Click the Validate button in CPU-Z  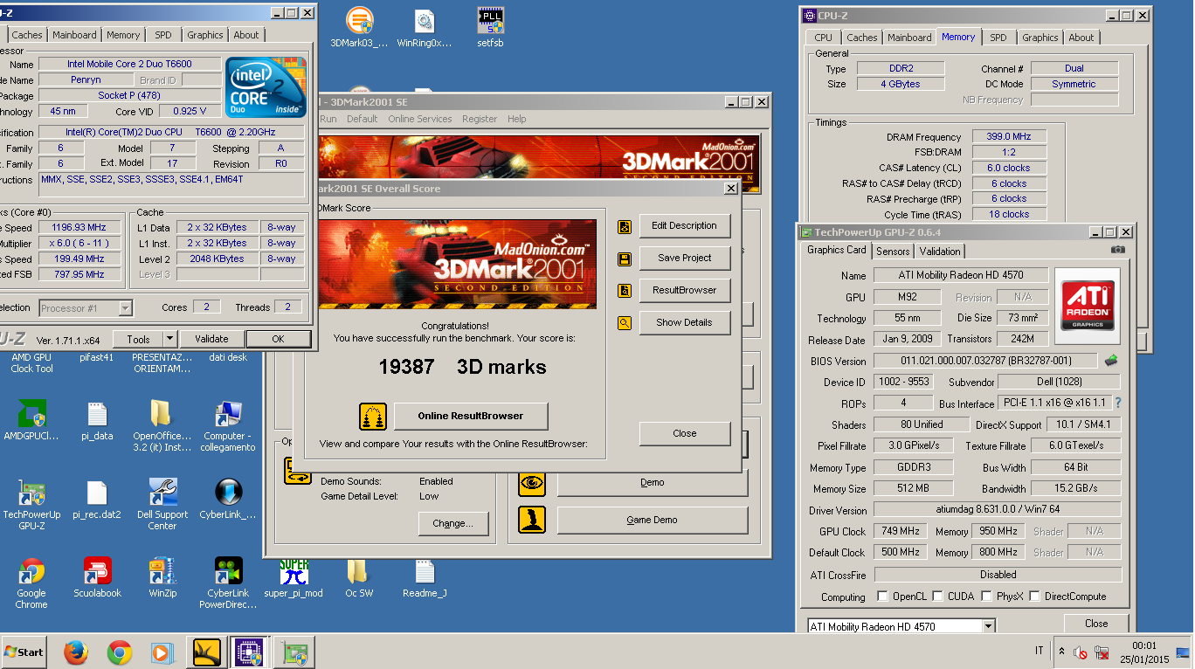211,339
